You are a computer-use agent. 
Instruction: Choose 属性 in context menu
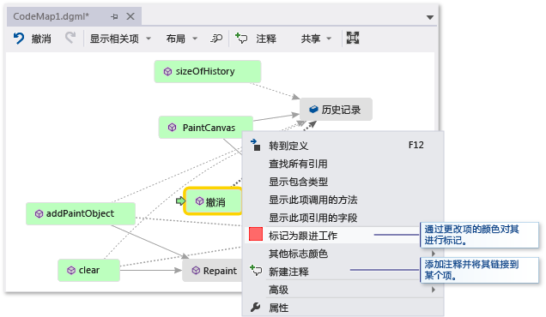point(343,308)
